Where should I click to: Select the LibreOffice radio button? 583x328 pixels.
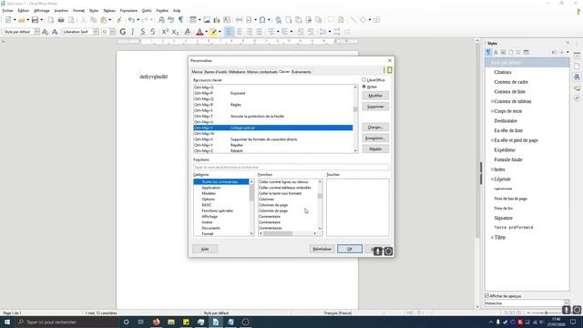click(x=364, y=80)
